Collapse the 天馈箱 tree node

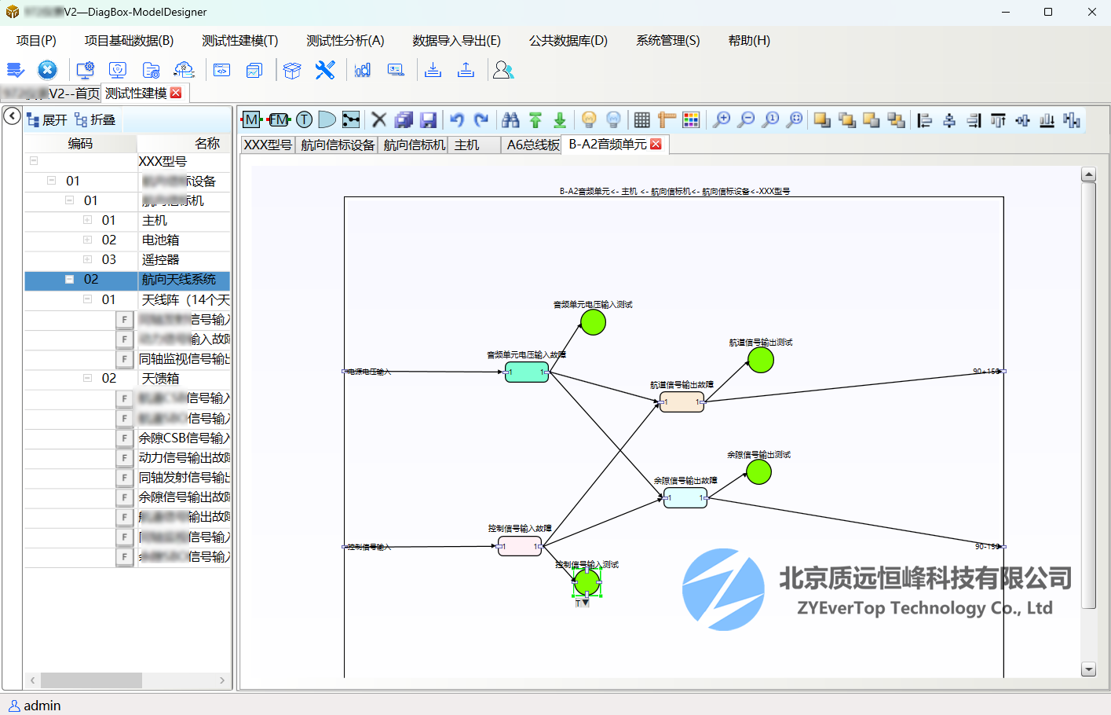87,378
